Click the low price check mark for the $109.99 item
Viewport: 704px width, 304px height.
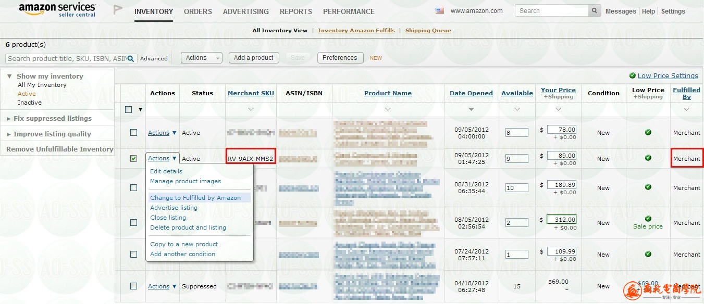point(648,254)
